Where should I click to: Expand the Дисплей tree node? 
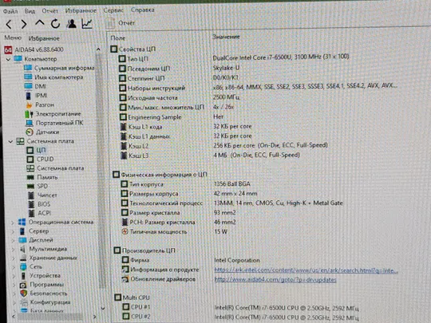pyautogui.click(x=13, y=241)
